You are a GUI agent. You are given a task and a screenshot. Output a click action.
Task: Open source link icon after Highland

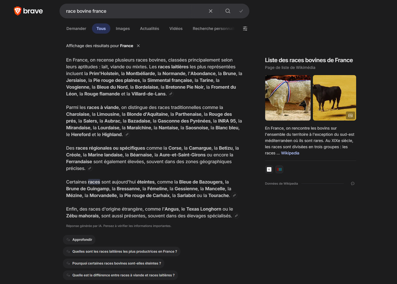pyautogui.click(x=127, y=134)
